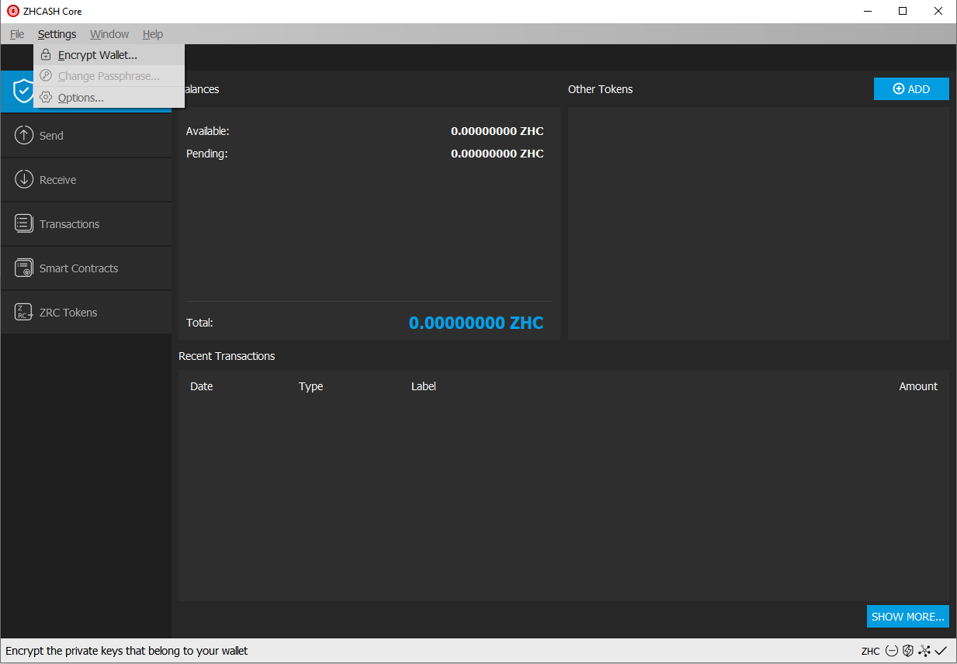This screenshot has height=664, width=957.
Task: Click the ZHC unit selector in status bar
Action: [x=870, y=651]
